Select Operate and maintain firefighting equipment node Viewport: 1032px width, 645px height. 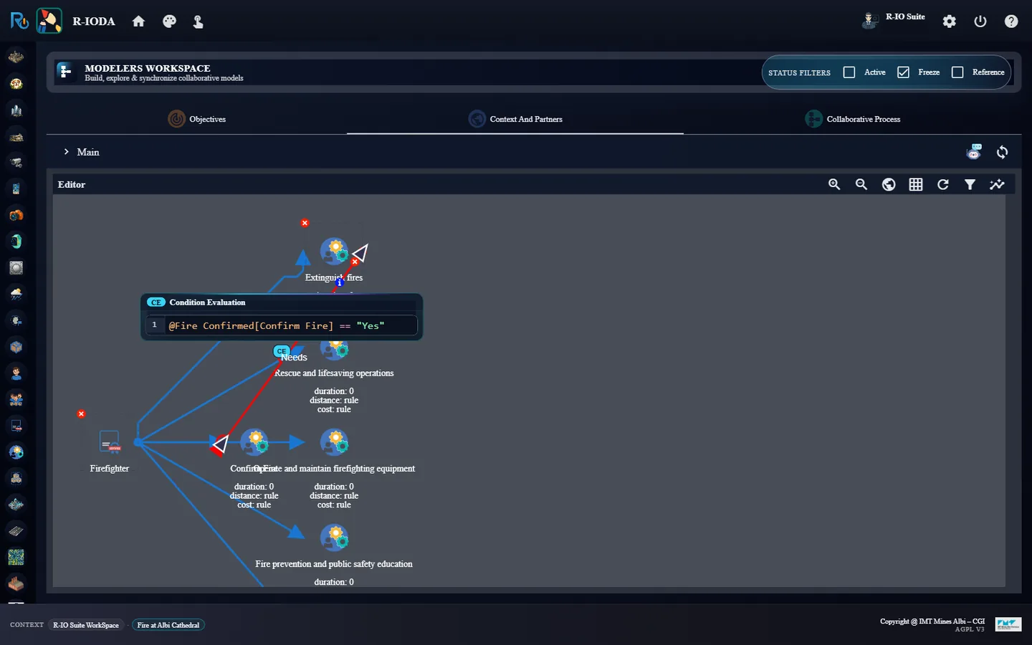tap(334, 442)
